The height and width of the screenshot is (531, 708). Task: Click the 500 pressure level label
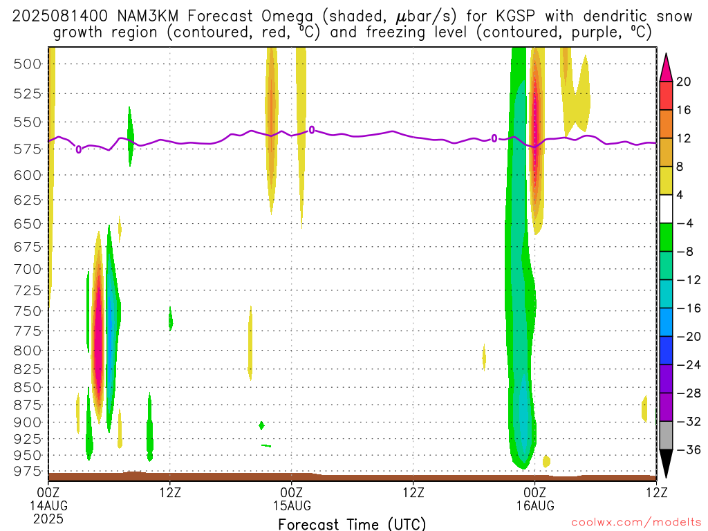(x=28, y=64)
